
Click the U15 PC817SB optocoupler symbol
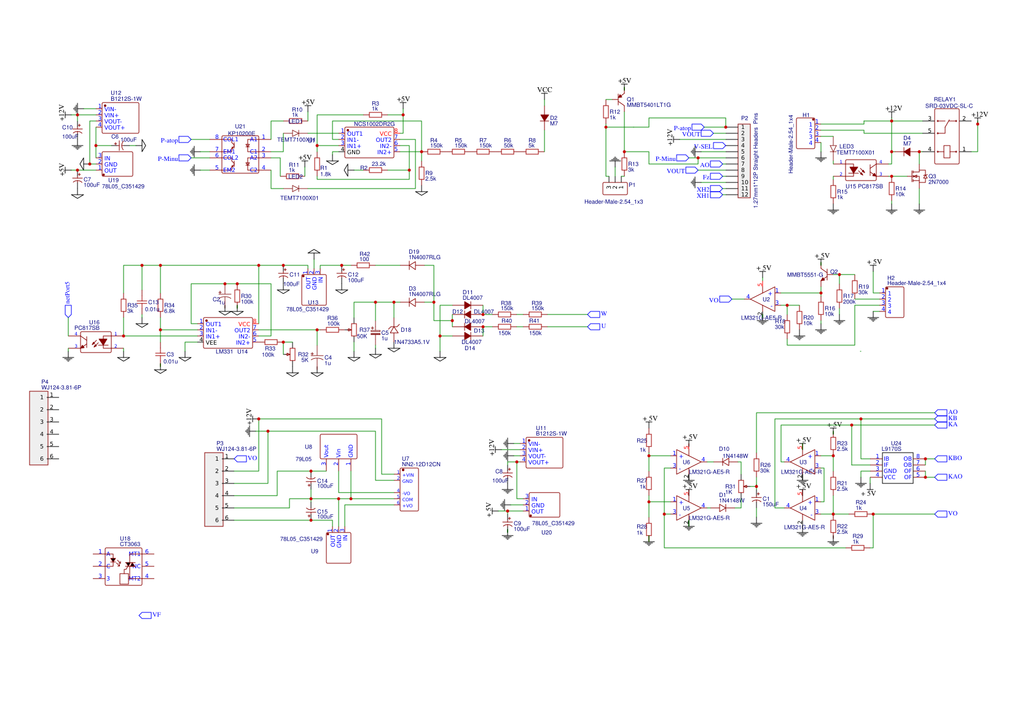pyautogui.click(x=861, y=170)
